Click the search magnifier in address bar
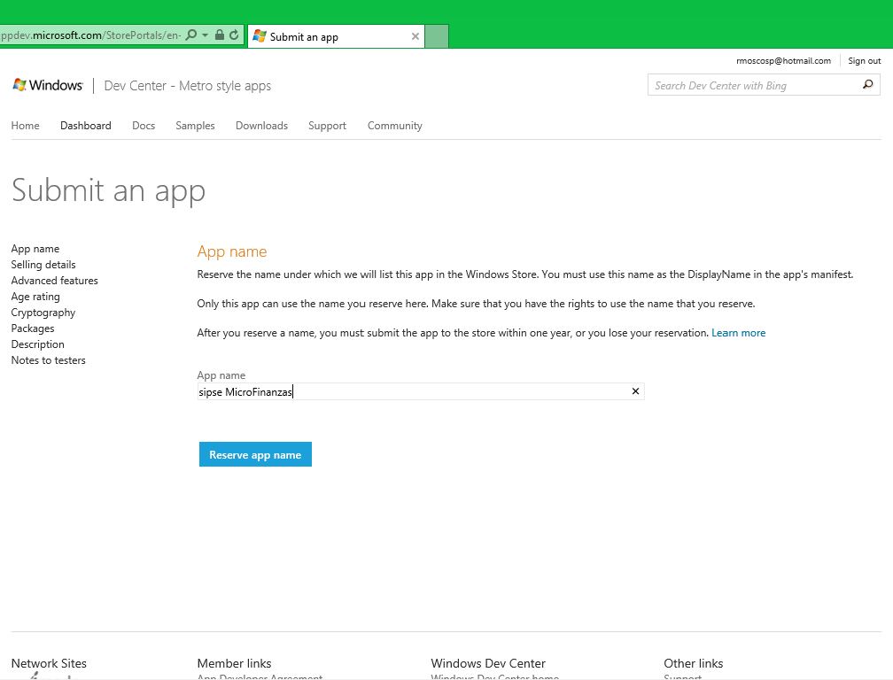The width and height of the screenshot is (893, 680). point(191,35)
